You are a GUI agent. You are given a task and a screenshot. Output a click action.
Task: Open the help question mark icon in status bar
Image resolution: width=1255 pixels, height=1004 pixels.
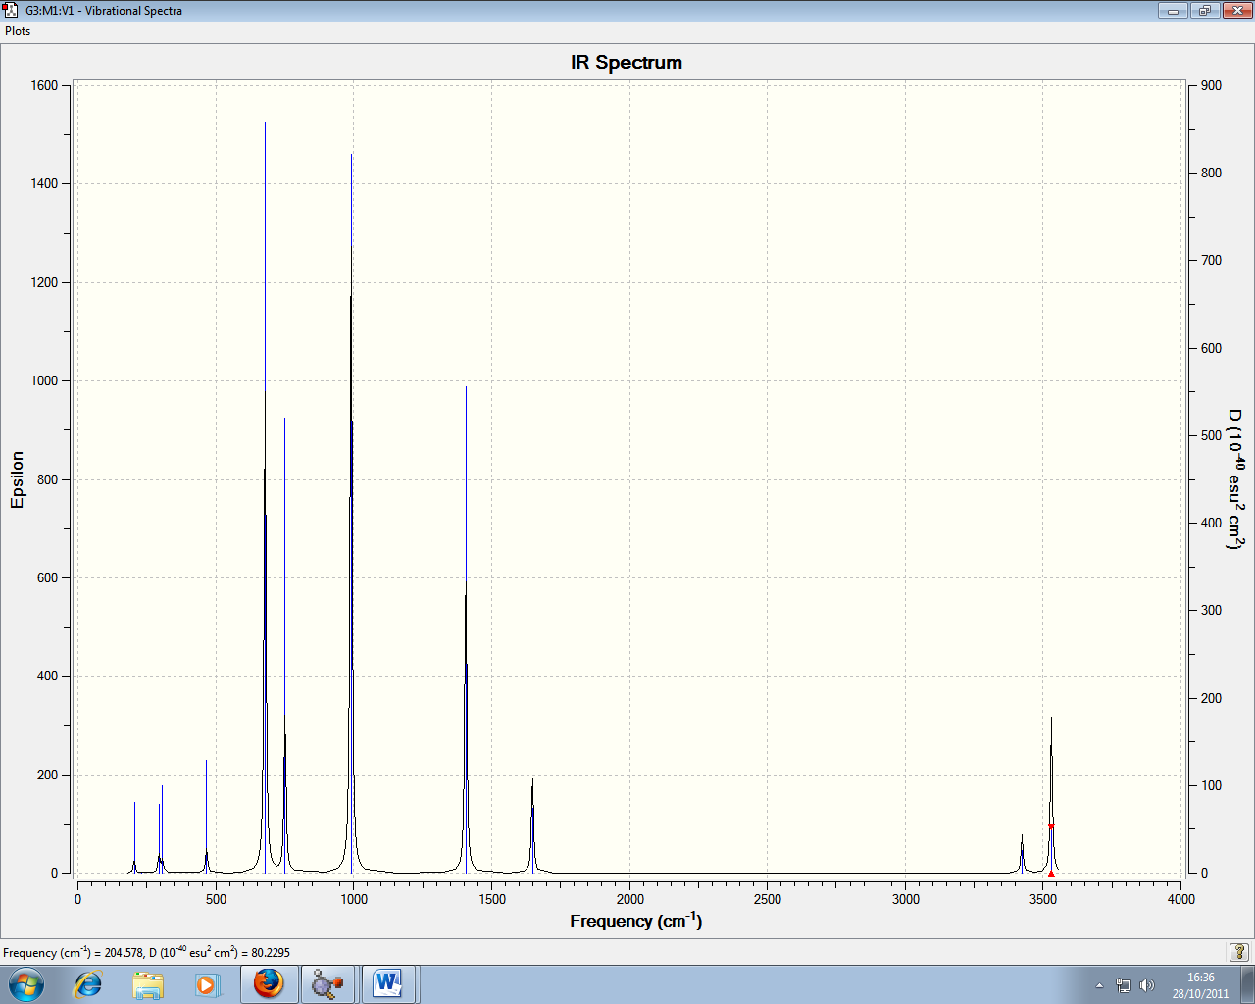(1239, 952)
